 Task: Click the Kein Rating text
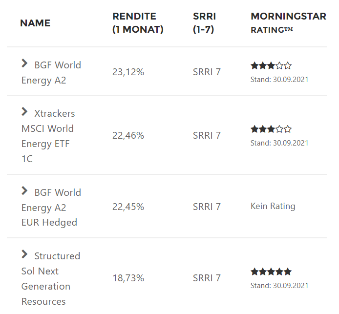tap(273, 206)
